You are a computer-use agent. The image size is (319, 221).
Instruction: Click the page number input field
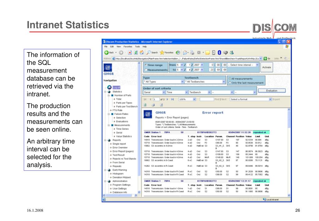pyautogui.click(x=156, y=99)
